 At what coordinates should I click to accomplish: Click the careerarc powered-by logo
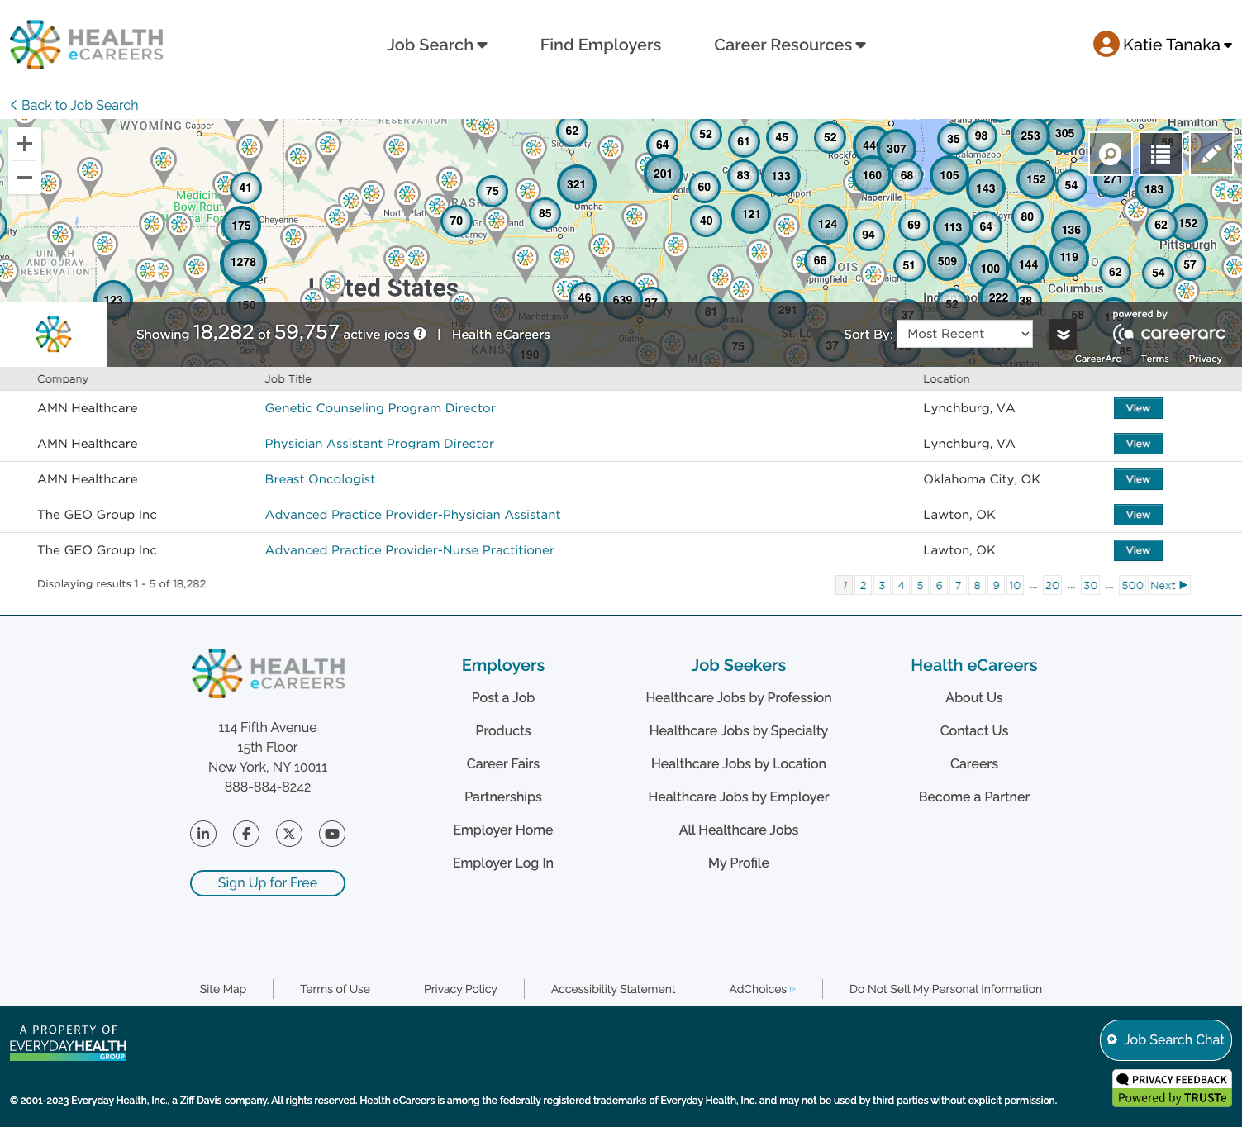coord(1169,333)
